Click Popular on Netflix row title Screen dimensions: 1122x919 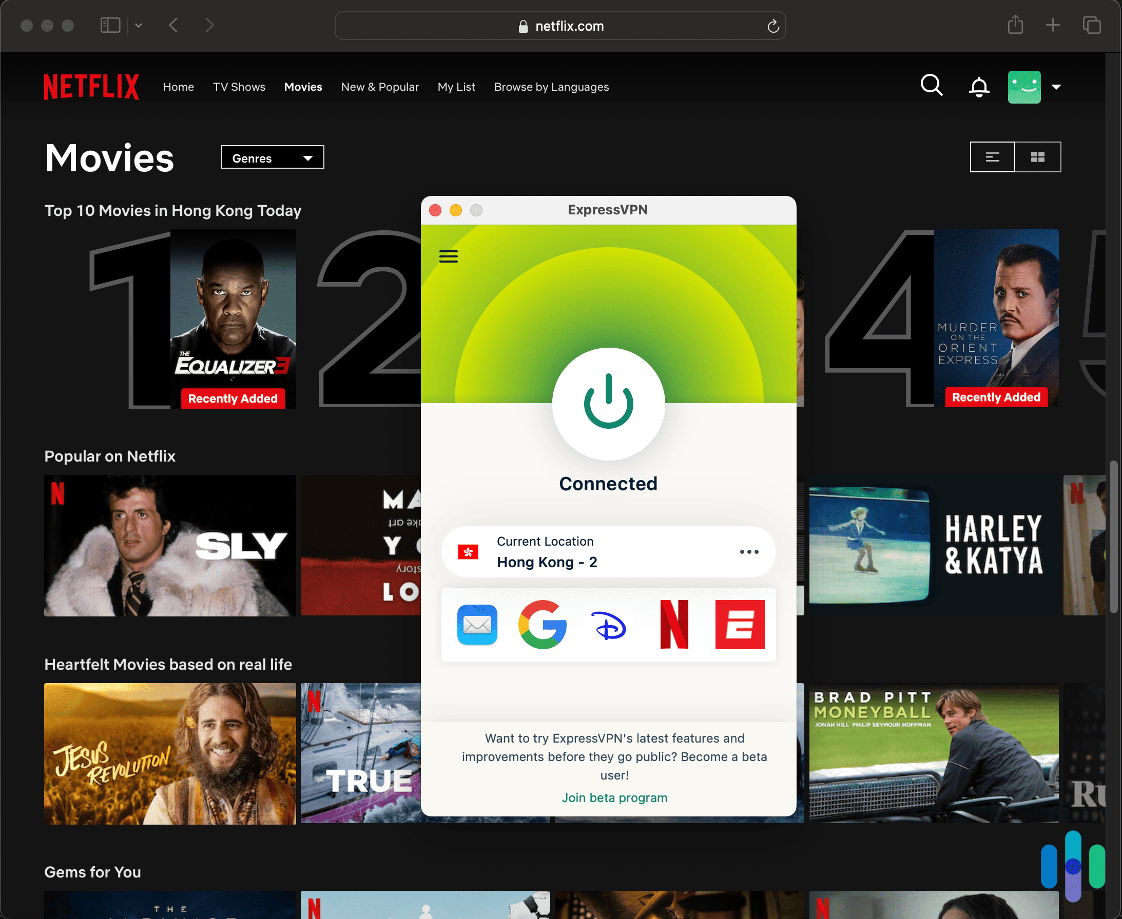(x=110, y=456)
